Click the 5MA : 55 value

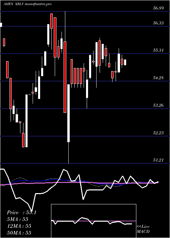pos(18,219)
